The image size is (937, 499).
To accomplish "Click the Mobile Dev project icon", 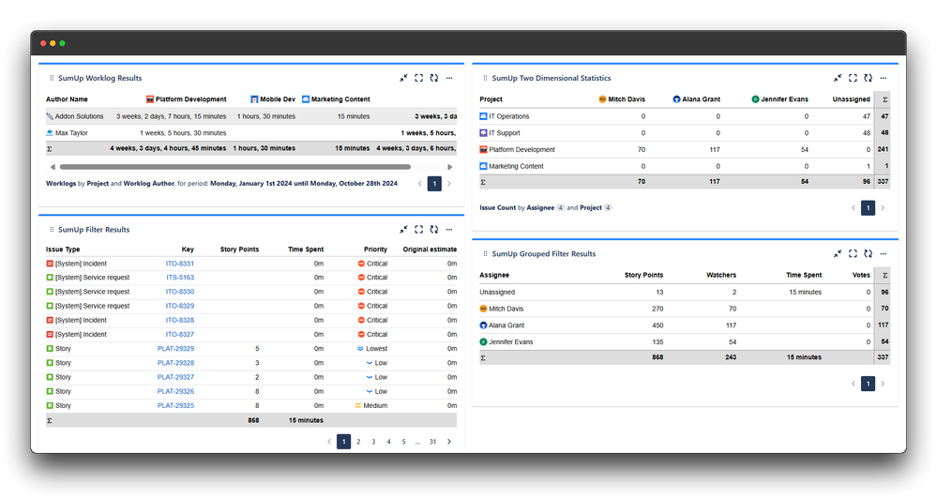I will click(254, 99).
